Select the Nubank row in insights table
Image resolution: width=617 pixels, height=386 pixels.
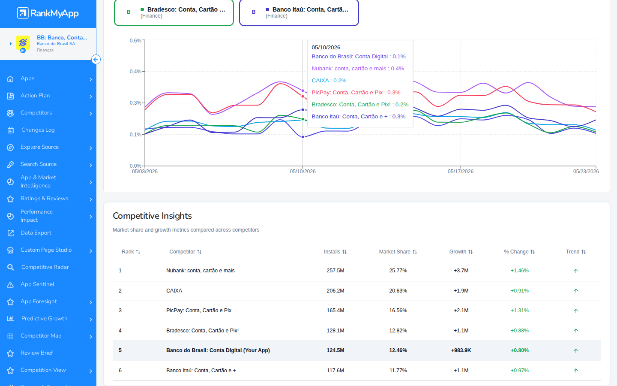[356, 271]
